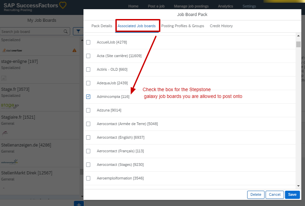The width and height of the screenshot is (305, 206).
Task: Click the Search job board field
Action: (35, 32)
